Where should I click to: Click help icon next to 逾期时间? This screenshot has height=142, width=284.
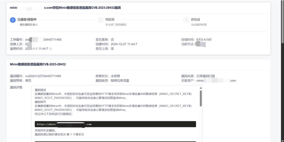(50, 49)
